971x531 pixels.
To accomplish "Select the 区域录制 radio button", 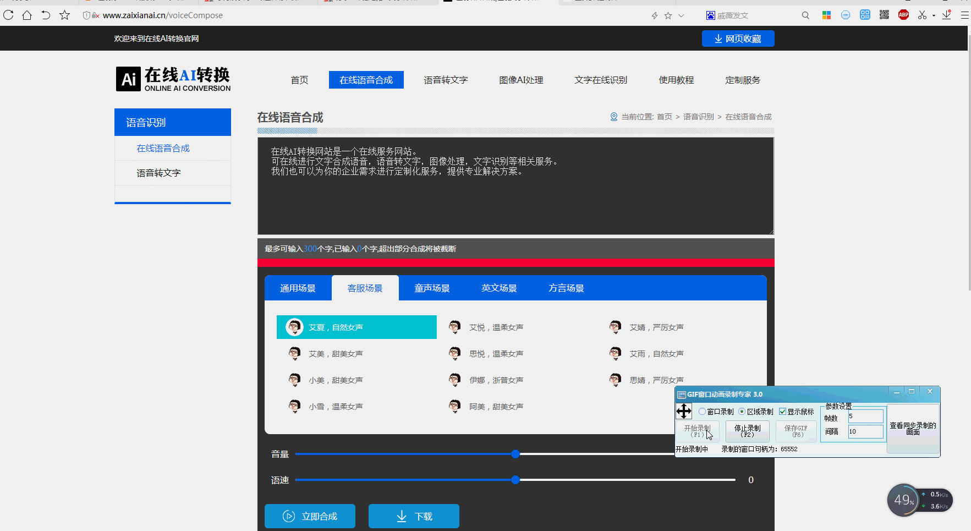I will pyautogui.click(x=742, y=412).
